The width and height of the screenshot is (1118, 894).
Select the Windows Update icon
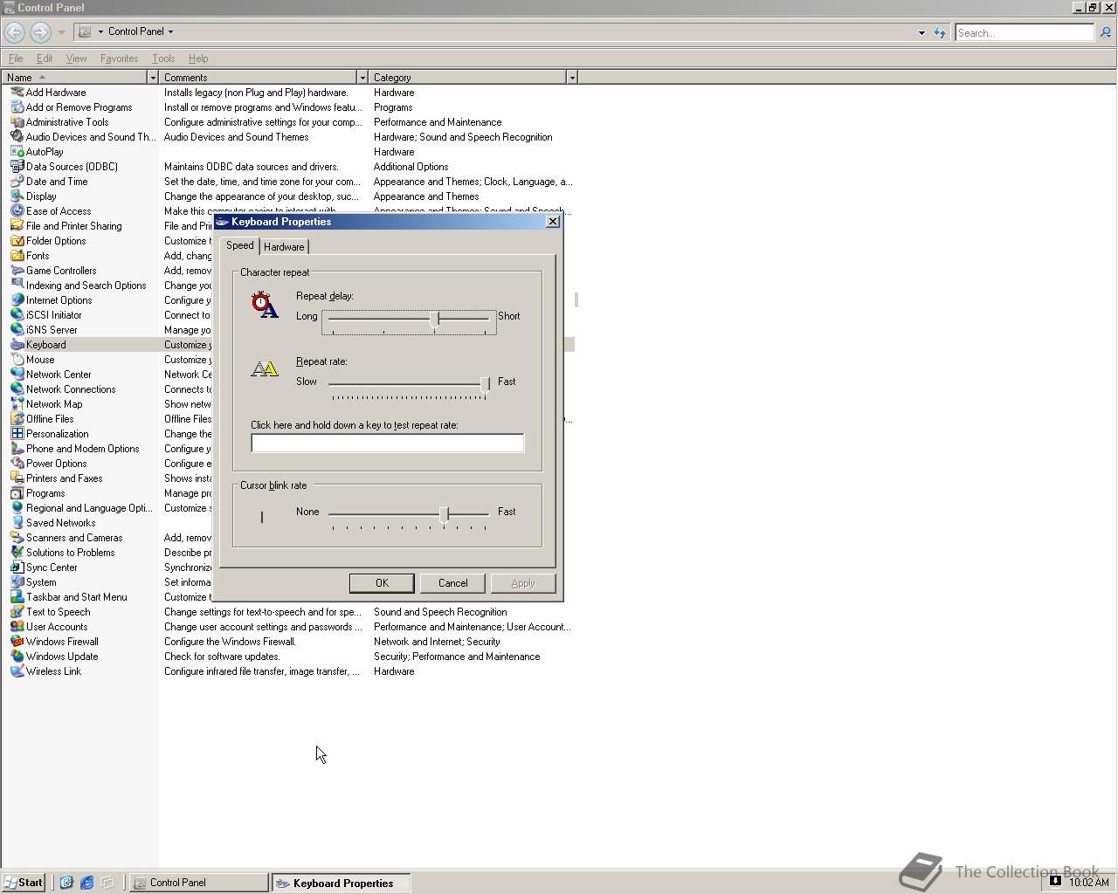point(17,657)
